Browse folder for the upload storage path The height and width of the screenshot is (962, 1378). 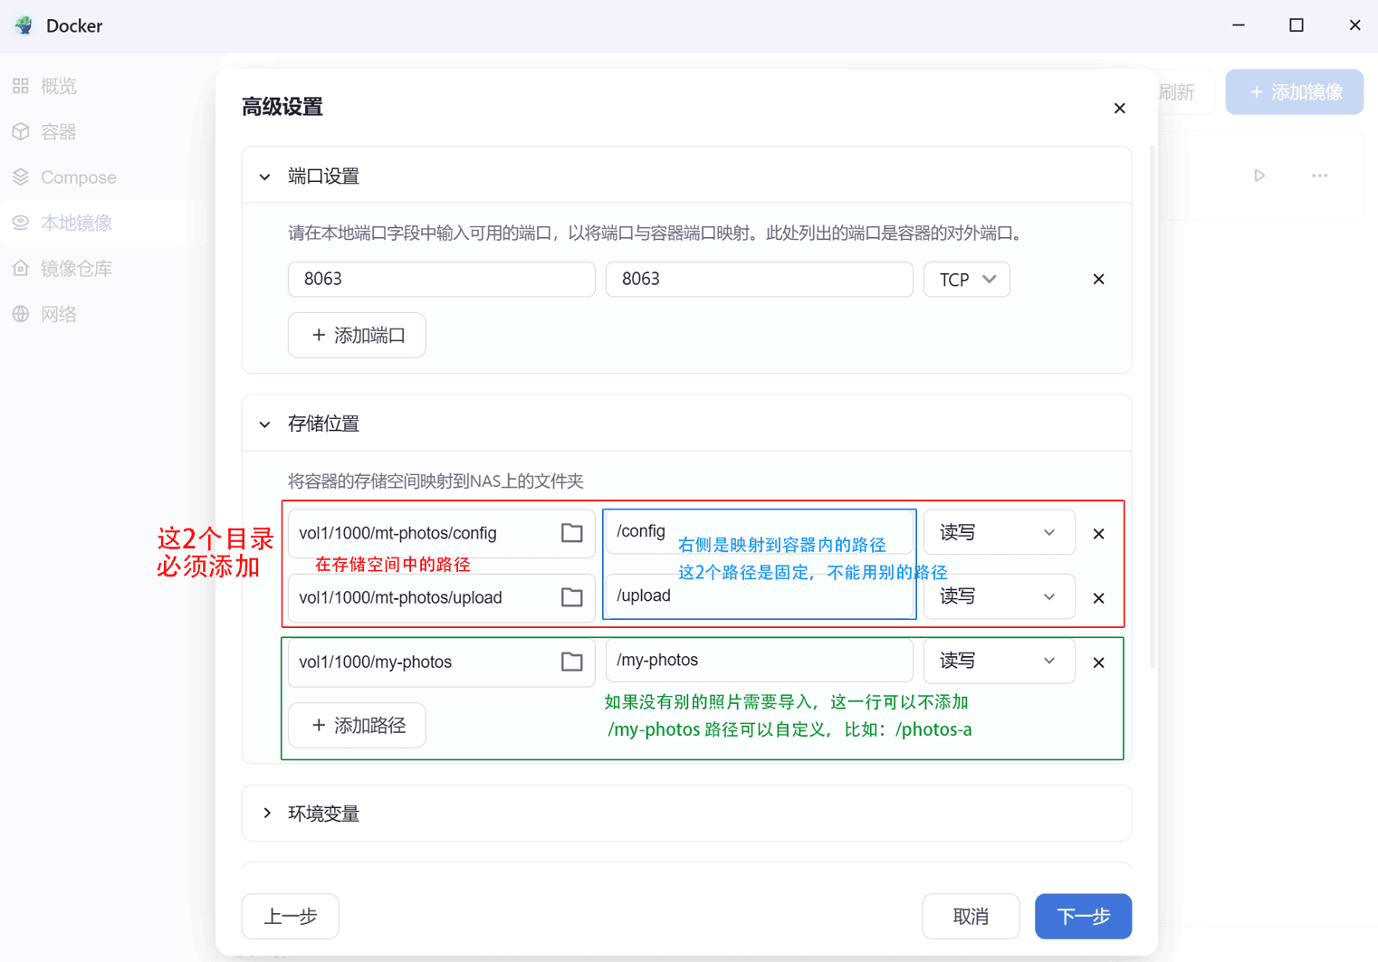pos(571,597)
